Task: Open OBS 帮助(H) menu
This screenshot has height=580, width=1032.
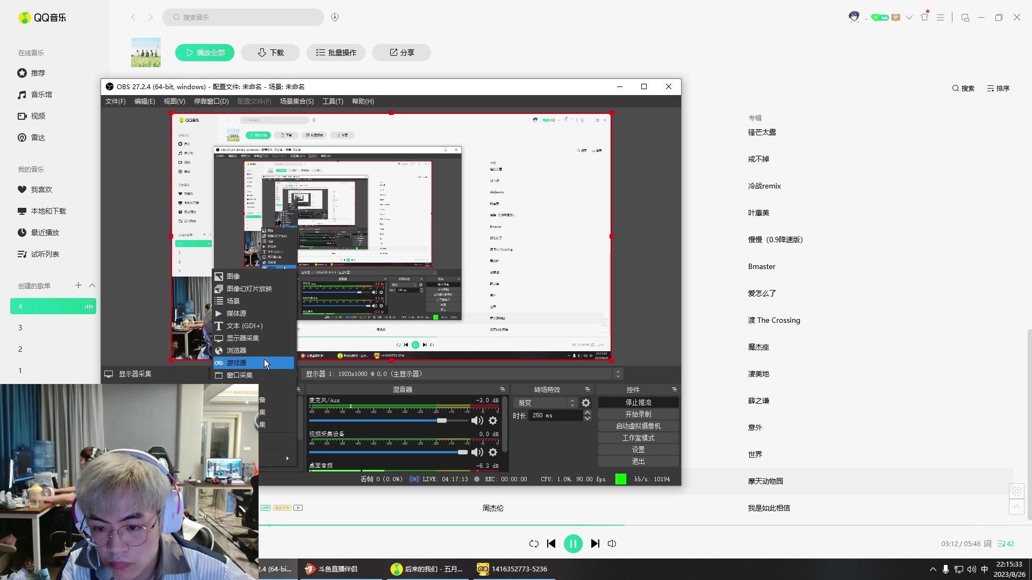Action: pos(363,101)
